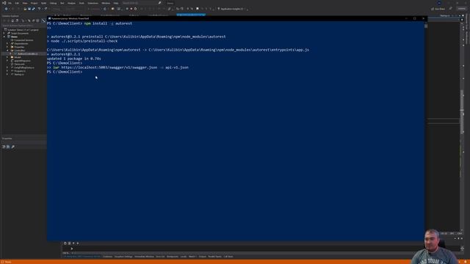470x264 pixels.
Task: Select Script Documents in Solution Explorer
Action: (x=20, y=33)
